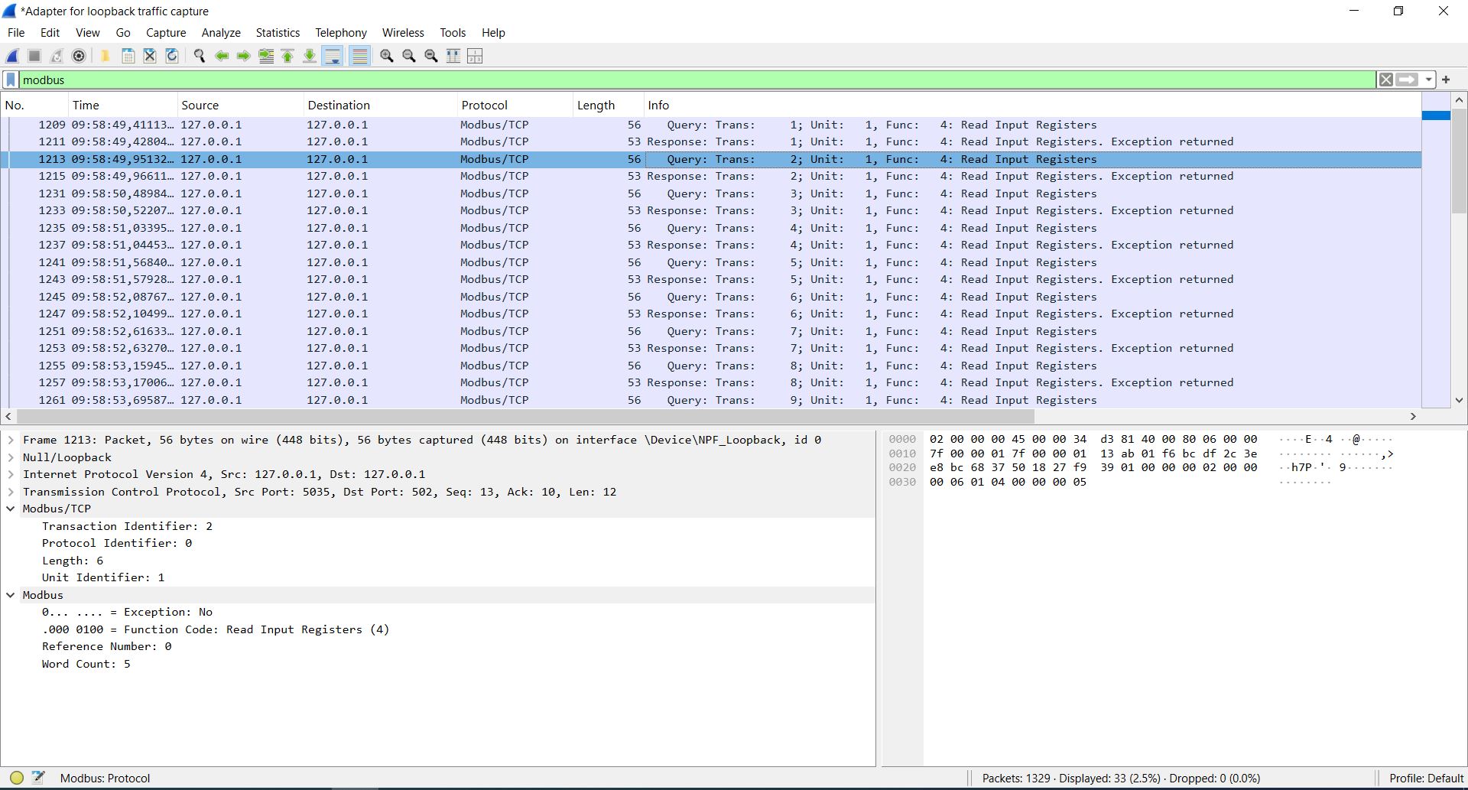1468x790 pixels.
Task: Select packet 1215 response row
Action: pyautogui.click(x=711, y=176)
